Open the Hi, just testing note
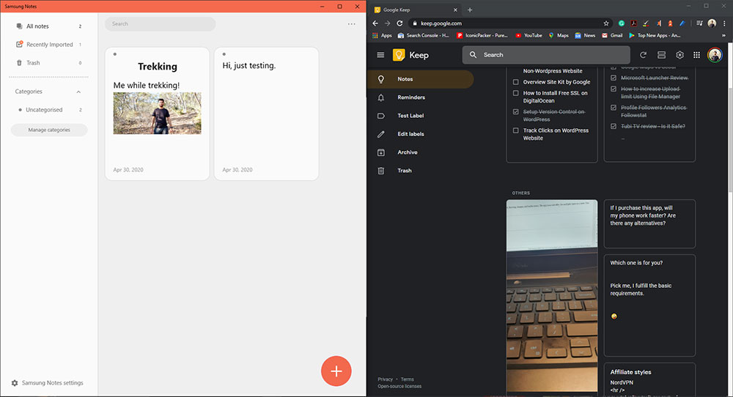Screen dimensions: 733x397 267,114
